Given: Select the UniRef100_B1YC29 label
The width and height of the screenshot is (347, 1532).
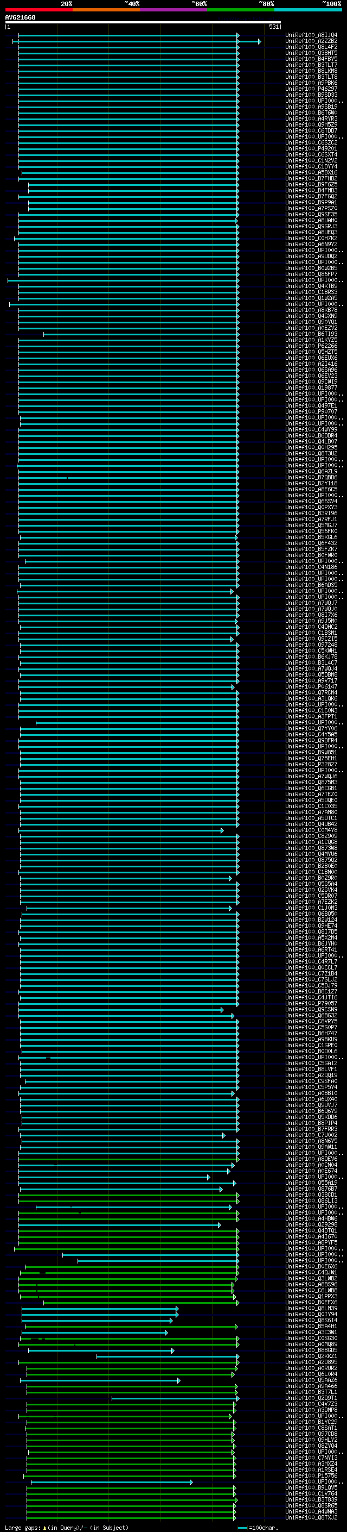Looking at the screenshot, I should (311, 1422).
